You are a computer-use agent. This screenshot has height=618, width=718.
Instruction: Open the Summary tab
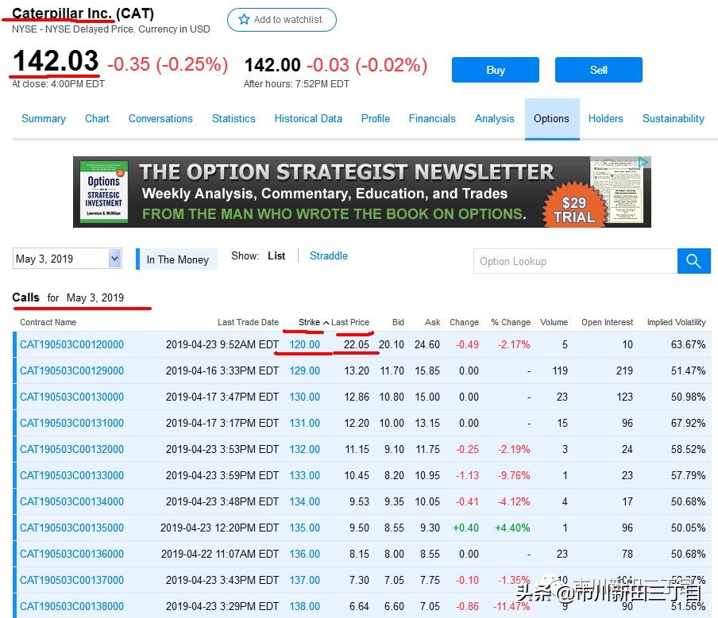point(44,118)
